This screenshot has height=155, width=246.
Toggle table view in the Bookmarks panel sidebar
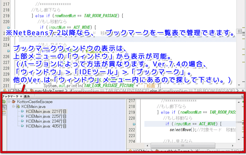[x=4, y=112]
